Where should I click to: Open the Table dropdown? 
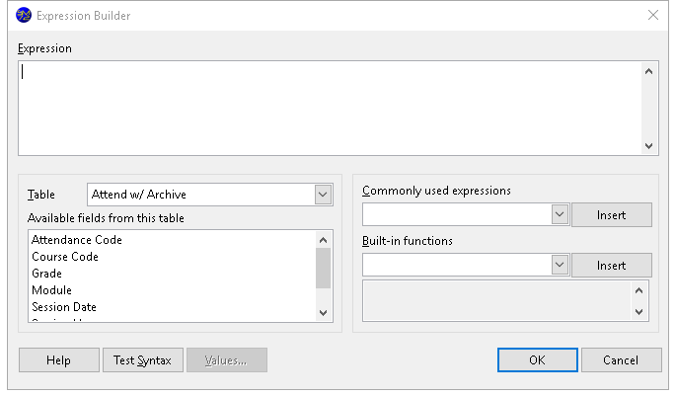pyautogui.click(x=323, y=195)
